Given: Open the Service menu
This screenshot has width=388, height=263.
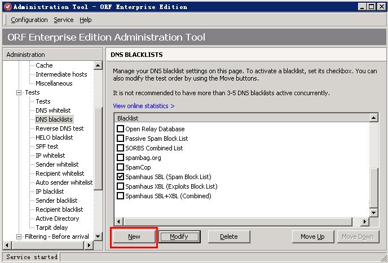Looking at the screenshot, I should [63, 20].
